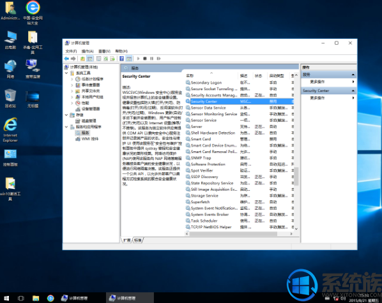
Task: Select the Shell Hardware Detection service
Action: [x=240, y=133]
